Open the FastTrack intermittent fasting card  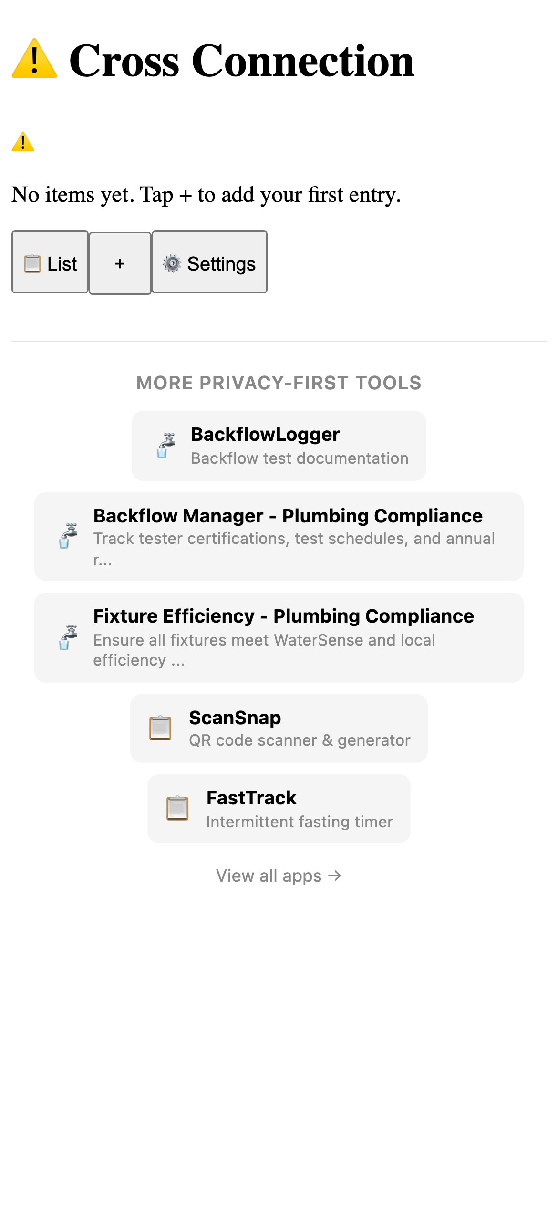[279, 809]
